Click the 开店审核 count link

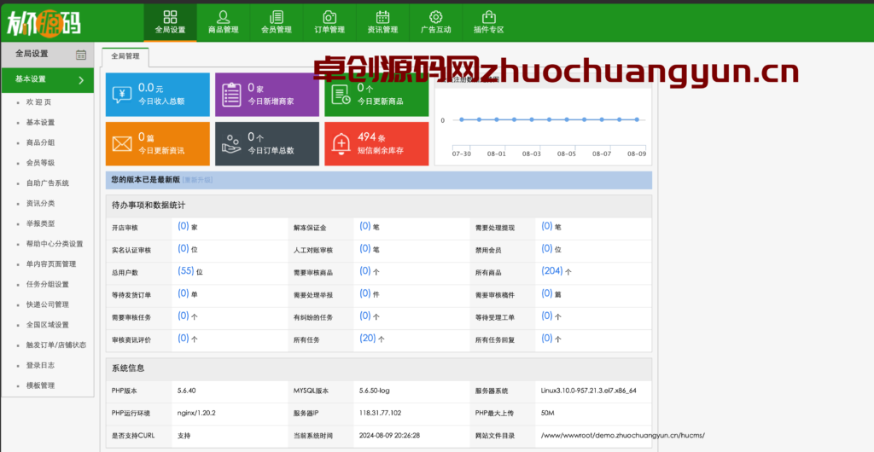tap(184, 227)
